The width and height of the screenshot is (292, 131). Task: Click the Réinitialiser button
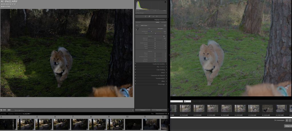pos(159,110)
